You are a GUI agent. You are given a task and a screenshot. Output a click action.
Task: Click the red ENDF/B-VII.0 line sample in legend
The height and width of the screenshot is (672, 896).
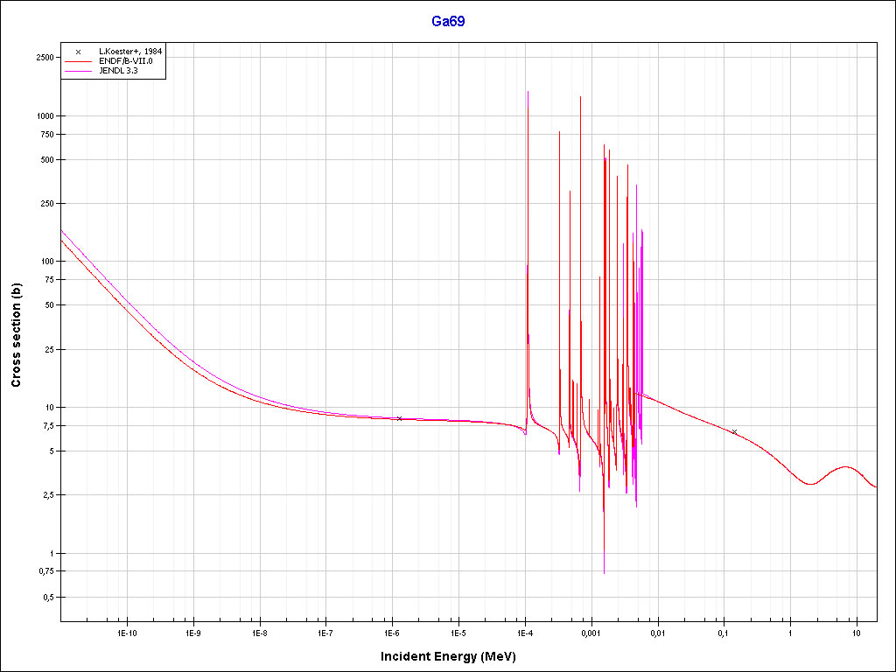click(x=79, y=61)
